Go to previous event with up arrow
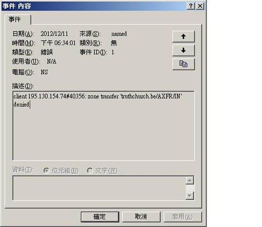Screen dimensions: 262x227 tap(183, 37)
